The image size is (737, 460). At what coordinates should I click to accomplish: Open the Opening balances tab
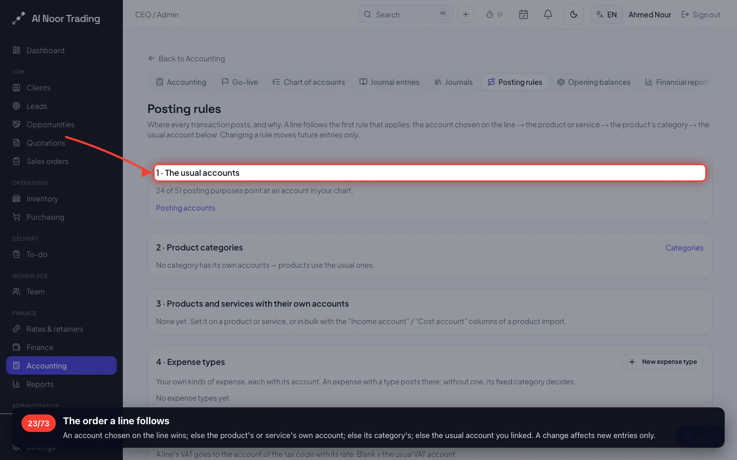594,82
